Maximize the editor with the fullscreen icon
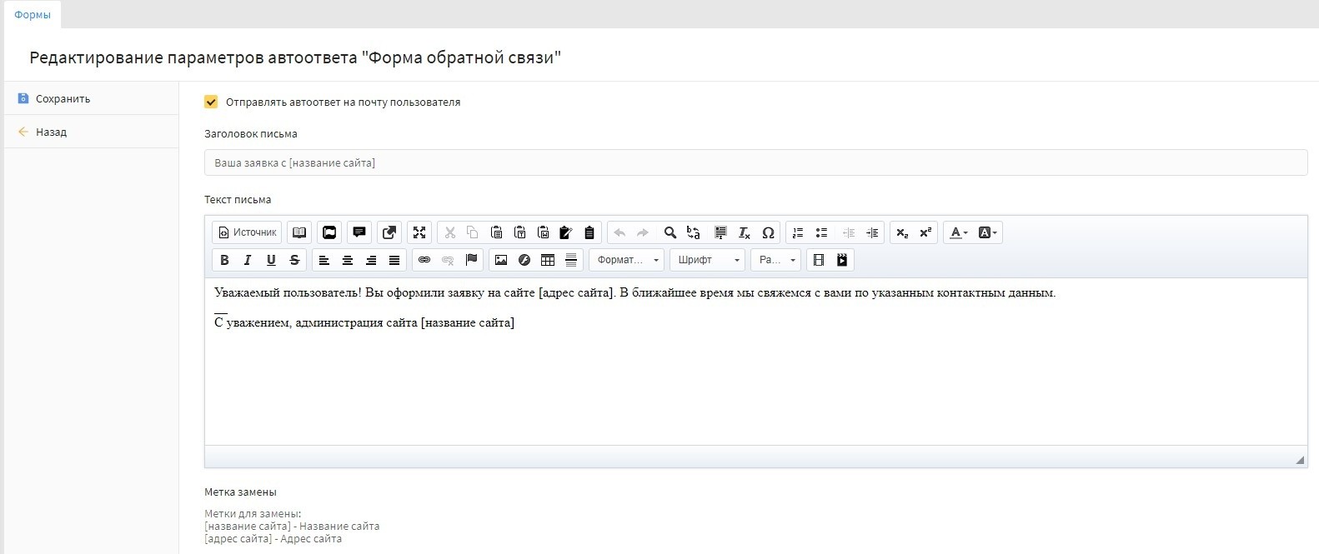This screenshot has width=1319, height=554. (419, 232)
